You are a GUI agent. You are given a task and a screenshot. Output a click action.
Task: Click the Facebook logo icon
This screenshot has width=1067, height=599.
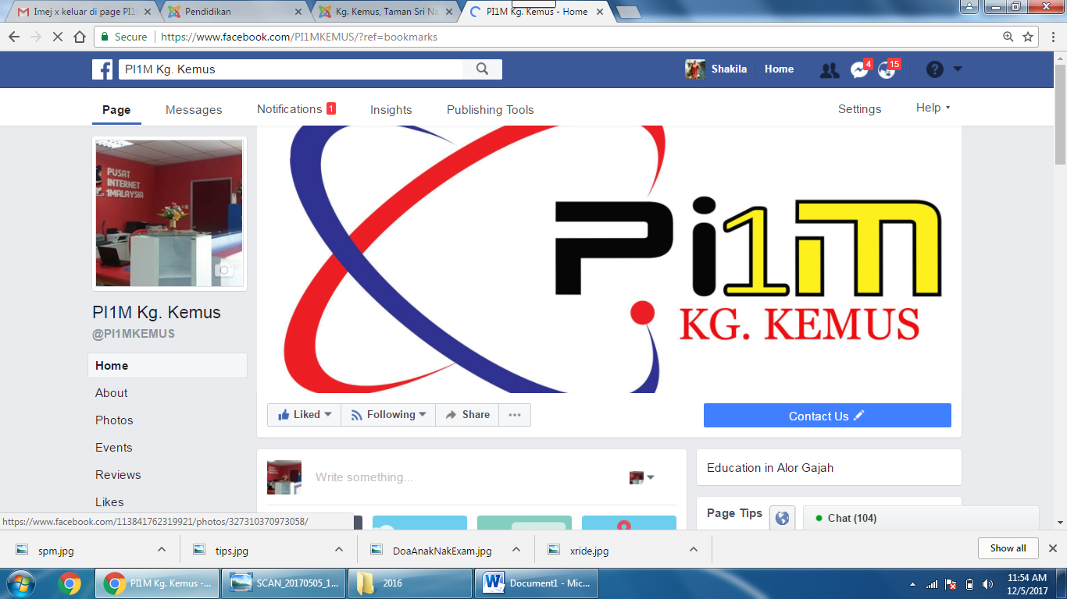tap(102, 69)
